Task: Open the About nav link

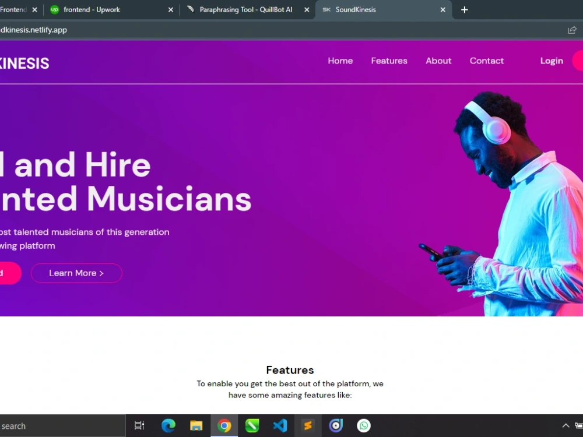Action: pyautogui.click(x=438, y=61)
